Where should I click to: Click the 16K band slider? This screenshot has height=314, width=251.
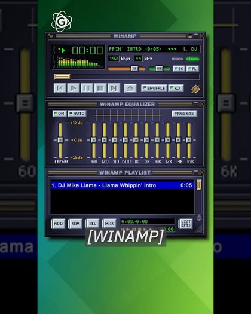(x=189, y=141)
